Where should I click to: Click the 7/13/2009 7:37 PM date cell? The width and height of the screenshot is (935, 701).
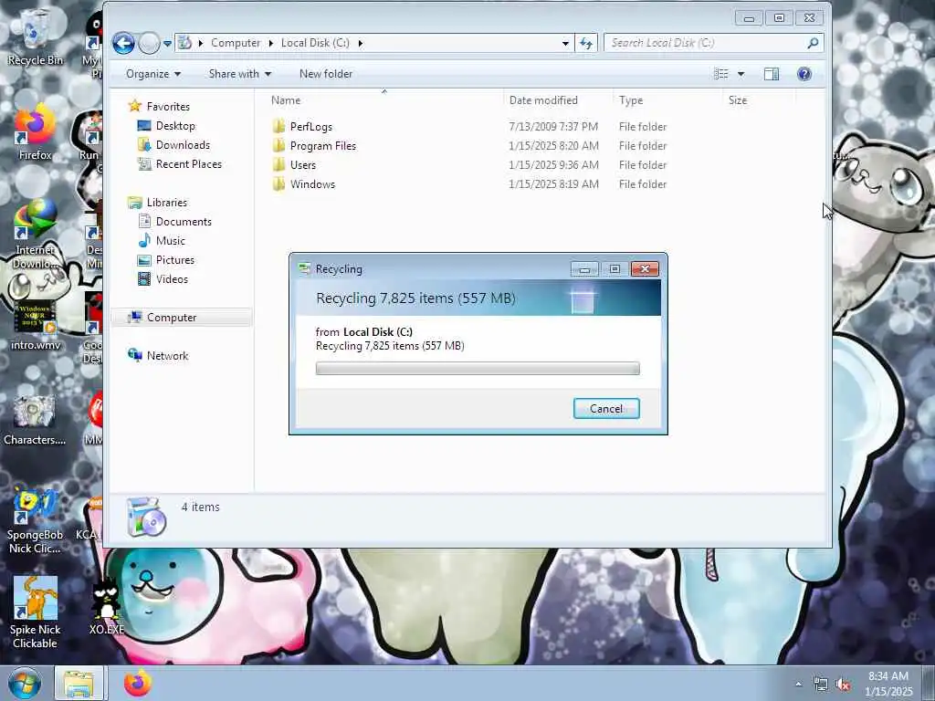click(x=553, y=126)
